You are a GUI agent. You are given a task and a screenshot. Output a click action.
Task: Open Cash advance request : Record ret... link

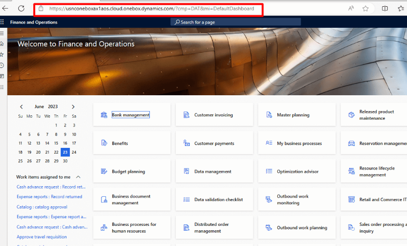click(x=51, y=187)
